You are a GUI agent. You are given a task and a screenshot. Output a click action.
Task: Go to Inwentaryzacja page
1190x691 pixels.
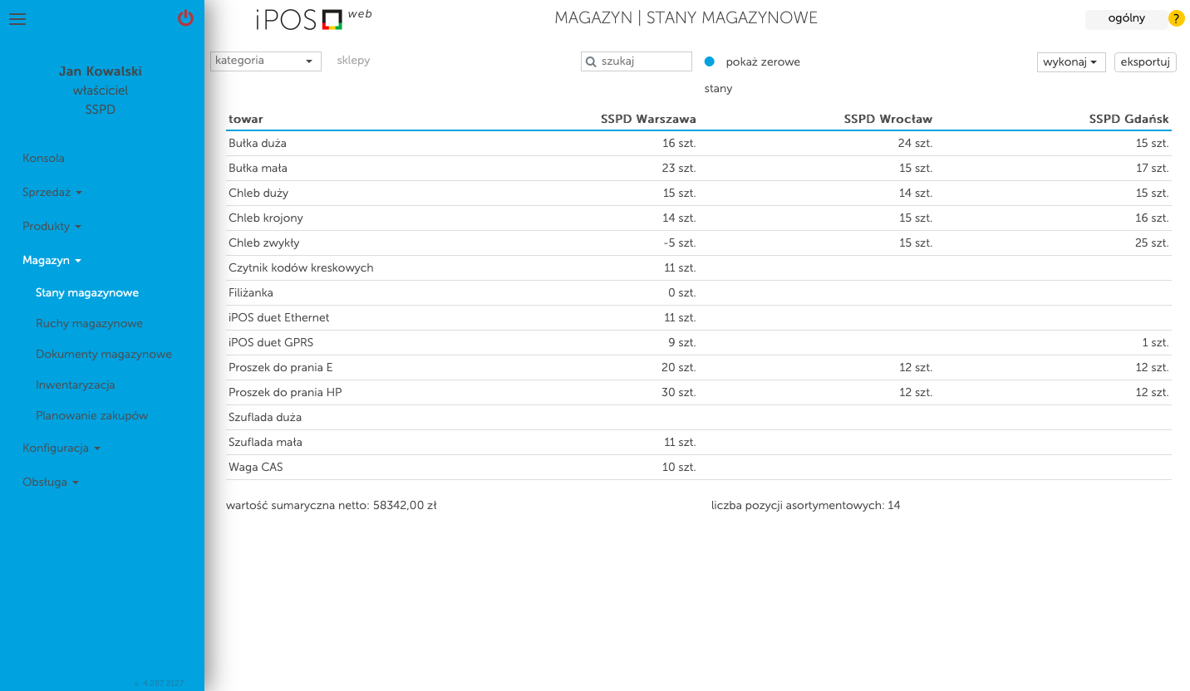coord(75,385)
